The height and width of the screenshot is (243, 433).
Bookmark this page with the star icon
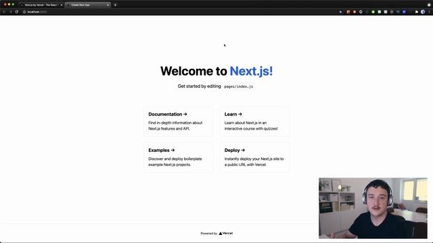pyautogui.click(x=340, y=12)
